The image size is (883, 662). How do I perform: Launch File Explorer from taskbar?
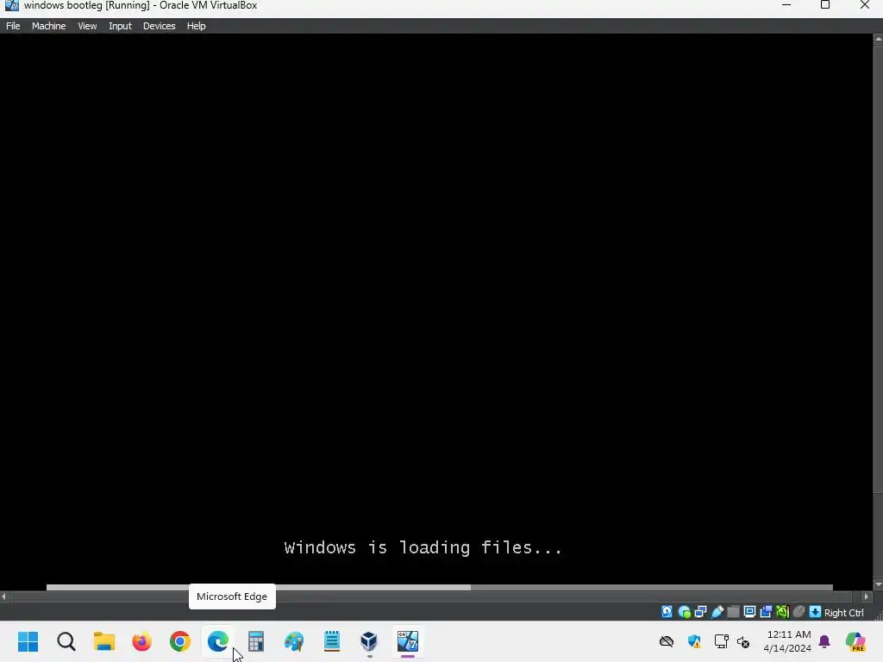click(x=104, y=641)
